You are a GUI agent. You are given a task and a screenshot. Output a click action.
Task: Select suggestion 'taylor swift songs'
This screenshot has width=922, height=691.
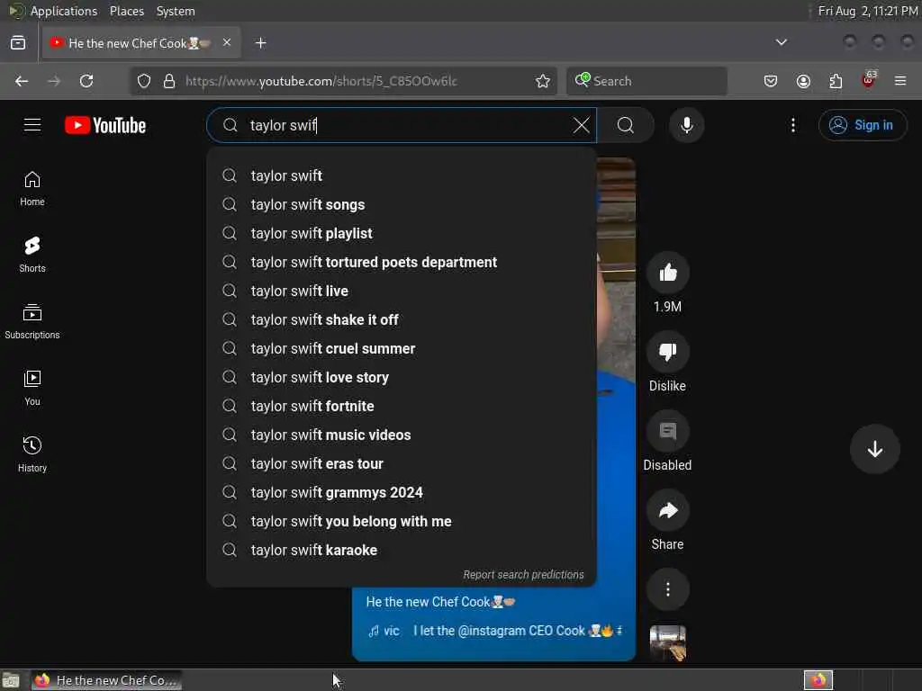pos(402,204)
